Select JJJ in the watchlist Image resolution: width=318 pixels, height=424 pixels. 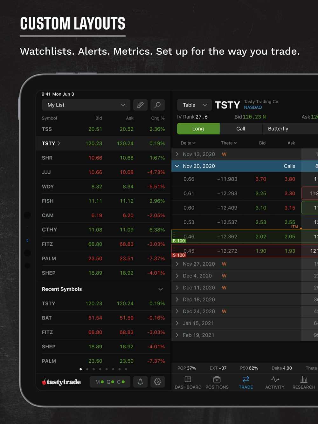tap(103, 172)
